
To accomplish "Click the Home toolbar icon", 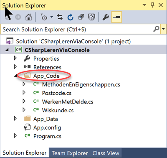I will coord(28,17).
